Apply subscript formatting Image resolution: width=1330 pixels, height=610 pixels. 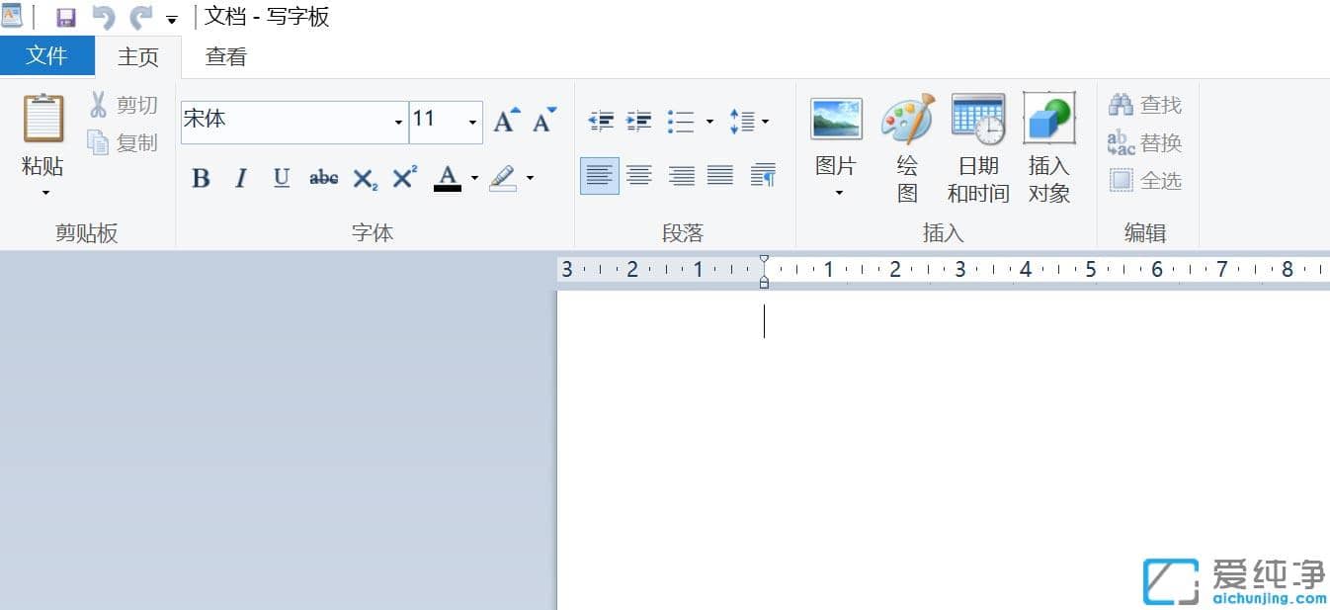[x=363, y=178]
